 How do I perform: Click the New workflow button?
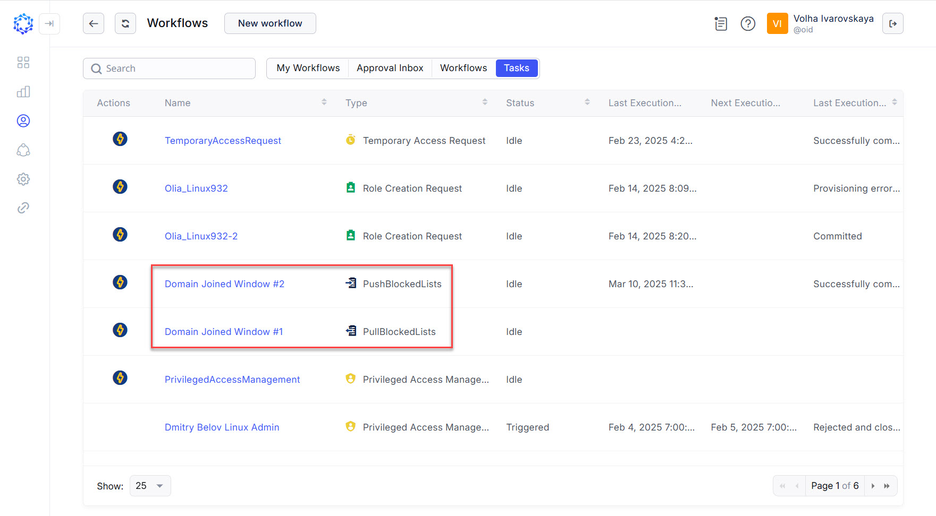[x=269, y=23]
